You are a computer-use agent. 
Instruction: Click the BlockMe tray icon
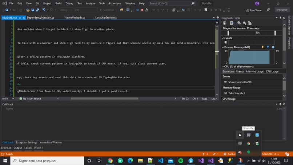coord(240,135)
